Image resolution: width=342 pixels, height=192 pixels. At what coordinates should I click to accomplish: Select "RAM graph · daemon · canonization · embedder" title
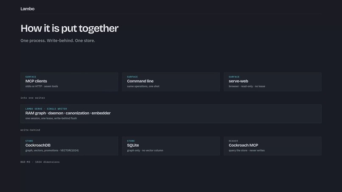[68, 113]
